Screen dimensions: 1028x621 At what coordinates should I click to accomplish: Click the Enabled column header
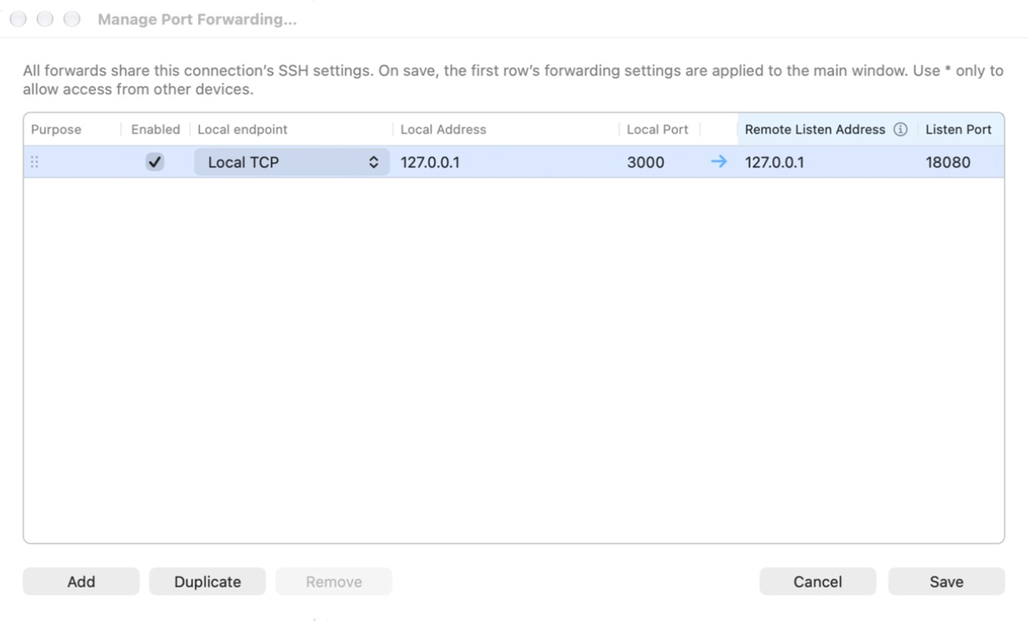pyautogui.click(x=155, y=130)
